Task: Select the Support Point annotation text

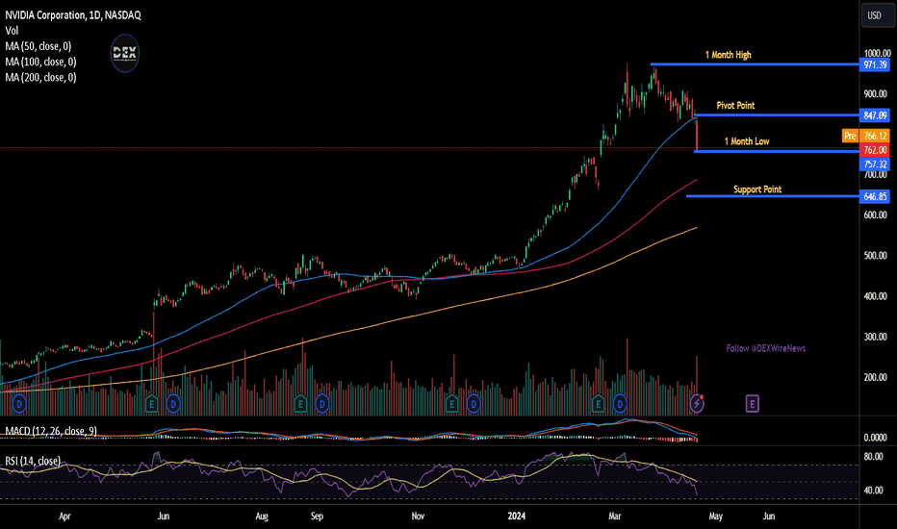Action: (757, 189)
